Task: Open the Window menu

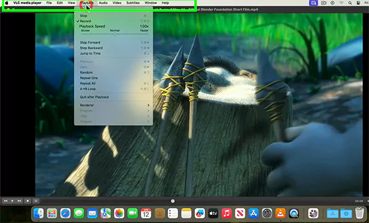Action: [x=151, y=3]
